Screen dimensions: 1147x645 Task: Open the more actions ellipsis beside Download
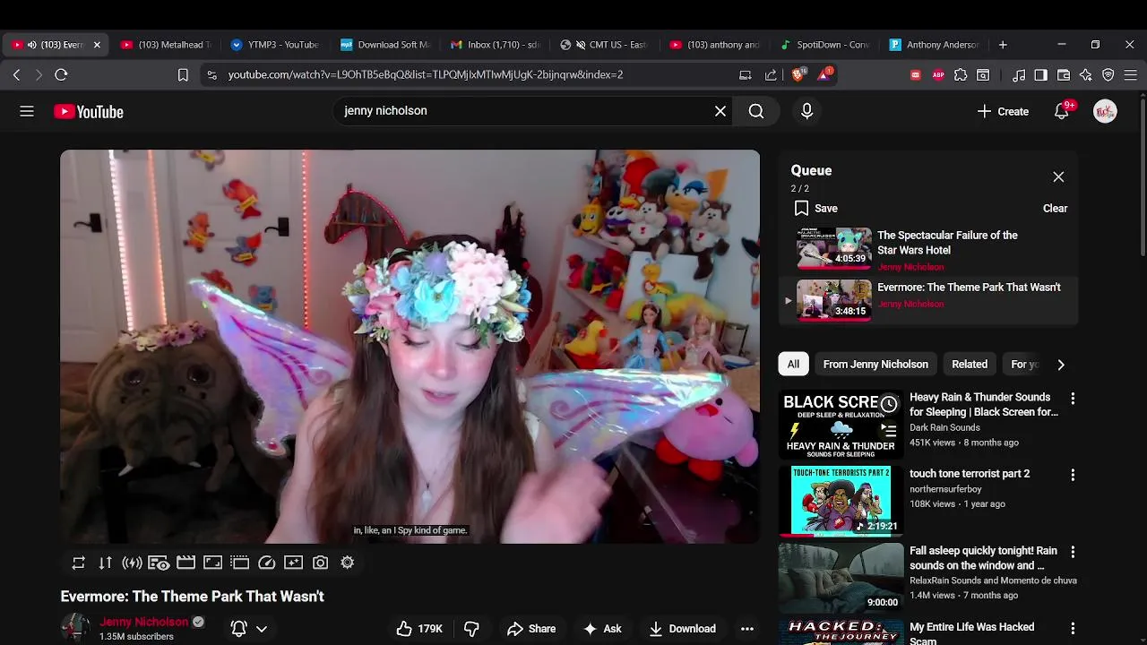click(747, 629)
